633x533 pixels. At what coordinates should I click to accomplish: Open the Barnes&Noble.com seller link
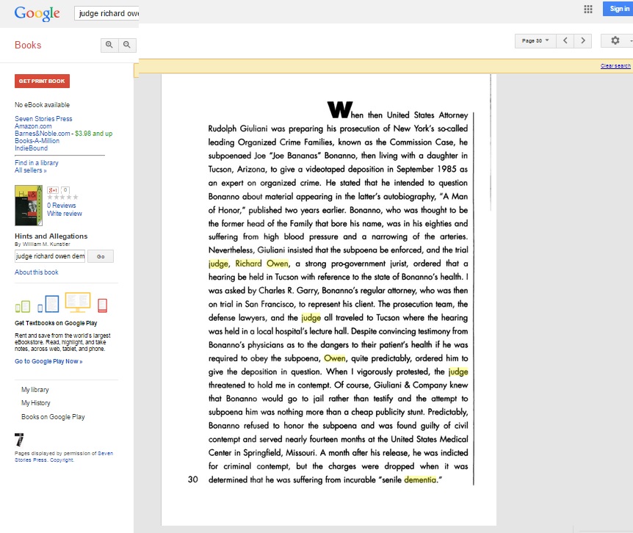click(x=43, y=134)
